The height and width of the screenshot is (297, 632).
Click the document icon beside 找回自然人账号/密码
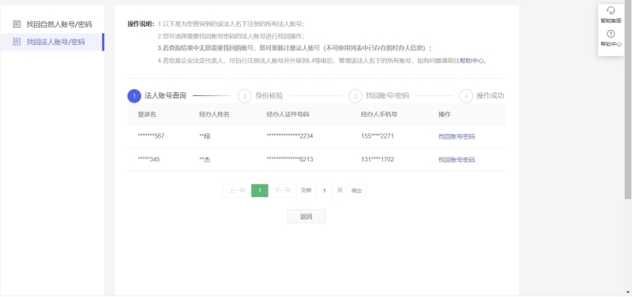point(17,24)
